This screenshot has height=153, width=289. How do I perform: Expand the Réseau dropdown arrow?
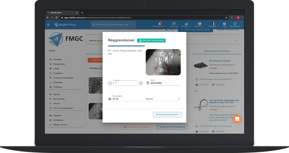tap(190, 26)
